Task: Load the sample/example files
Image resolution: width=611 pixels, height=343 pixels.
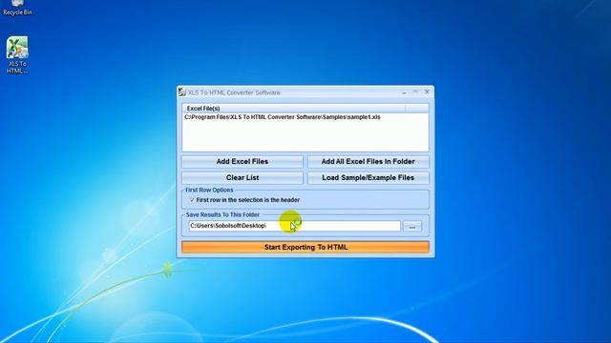Action: (368, 178)
